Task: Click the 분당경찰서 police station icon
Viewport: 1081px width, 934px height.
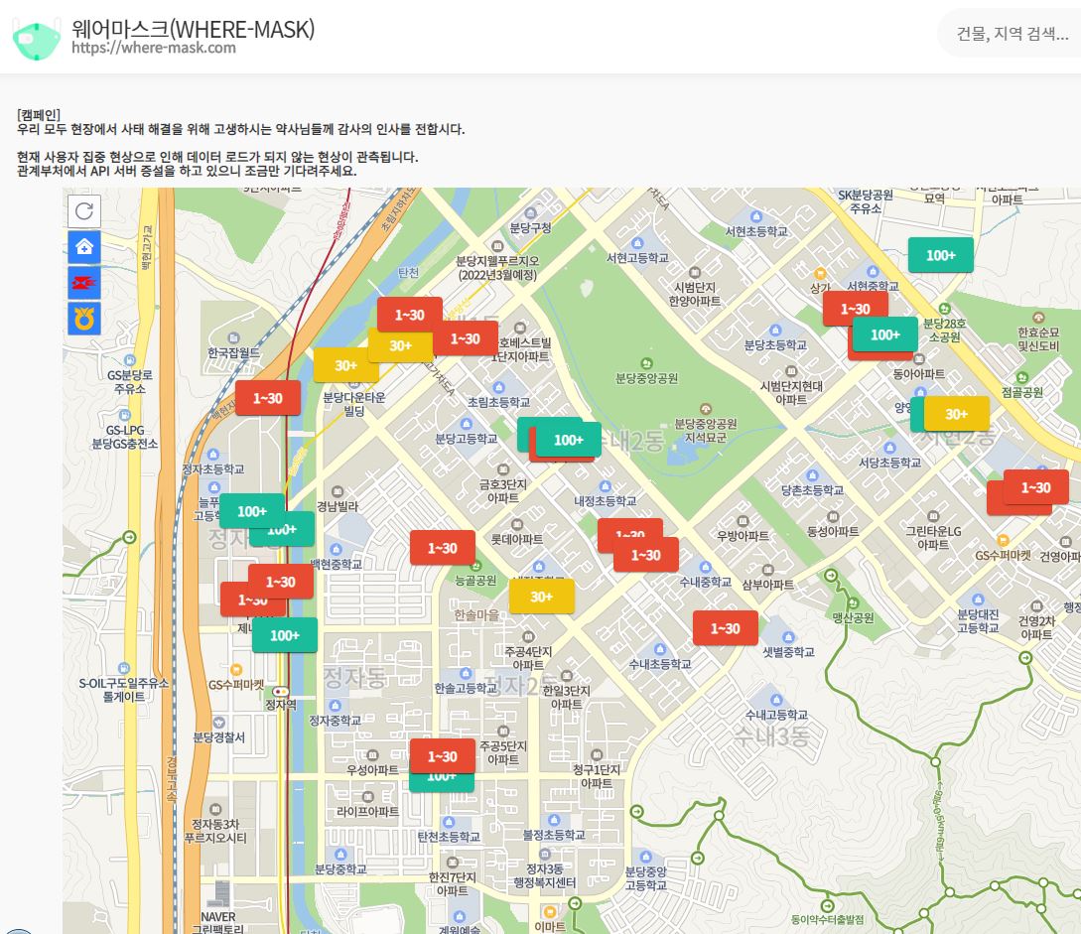Action: 218,723
